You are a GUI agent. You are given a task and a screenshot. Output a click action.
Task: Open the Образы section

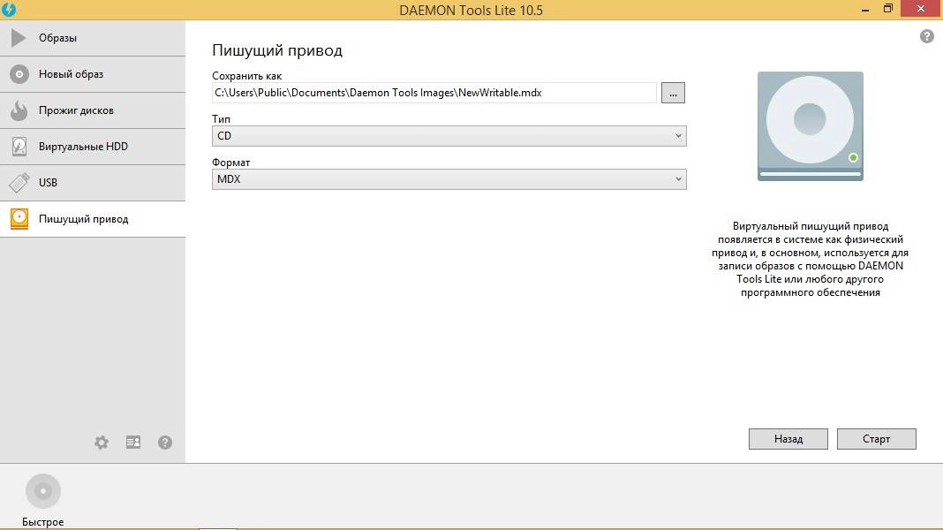point(93,38)
